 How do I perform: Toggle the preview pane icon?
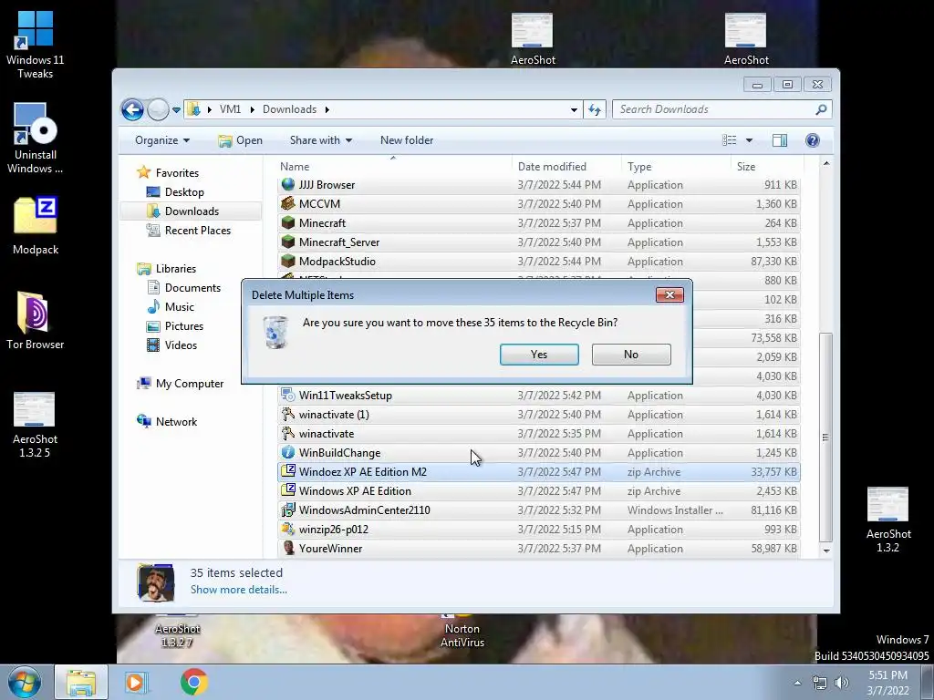[x=780, y=140]
